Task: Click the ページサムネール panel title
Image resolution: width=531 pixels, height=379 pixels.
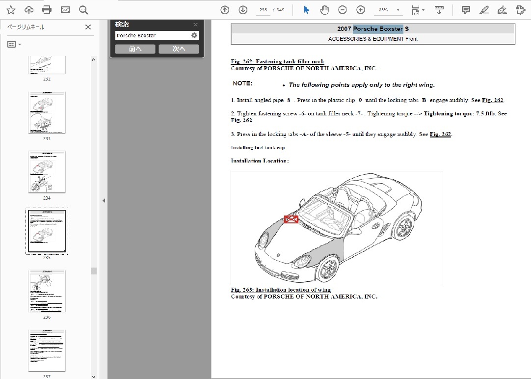Action: pyautogui.click(x=26, y=27)
